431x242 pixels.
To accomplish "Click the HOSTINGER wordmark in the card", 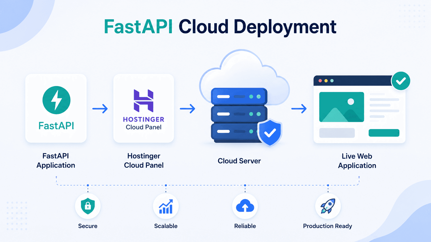I will pos(144,119).
